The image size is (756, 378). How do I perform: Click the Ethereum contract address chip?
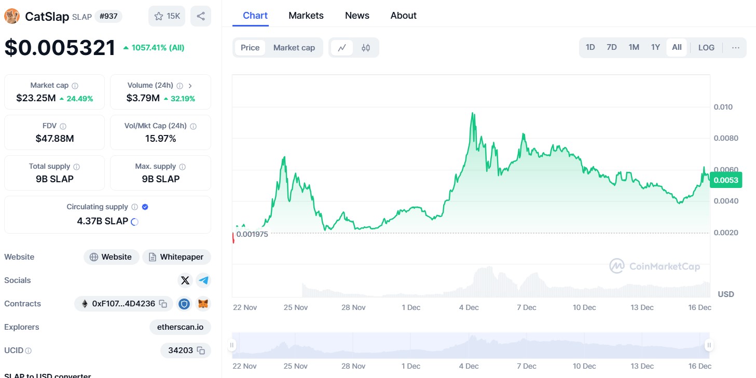124,304
